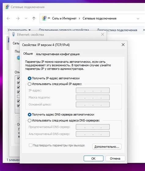The image size is (145, 171).
Task: Click the 'Основной шлюз' input field
Action: [93, 104]
